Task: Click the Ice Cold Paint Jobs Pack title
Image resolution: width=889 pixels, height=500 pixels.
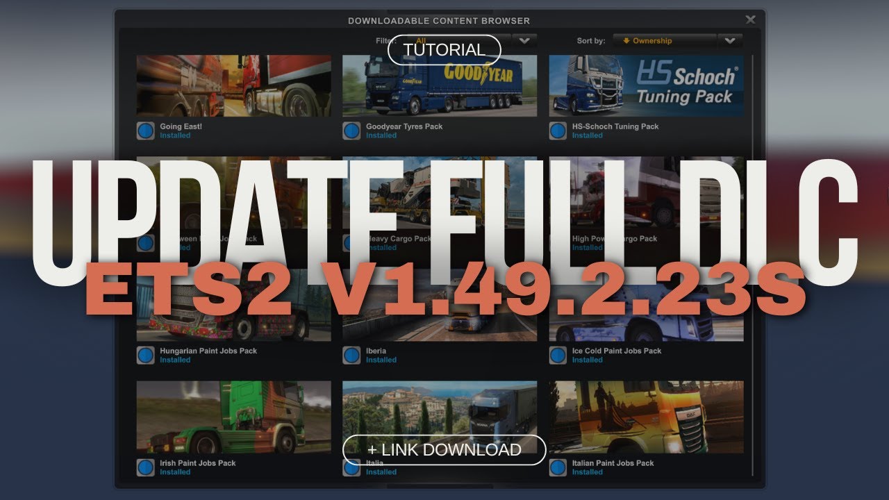Action: [617, 351]
